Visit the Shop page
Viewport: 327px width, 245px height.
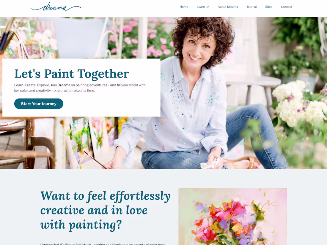(x=269, y=7)
